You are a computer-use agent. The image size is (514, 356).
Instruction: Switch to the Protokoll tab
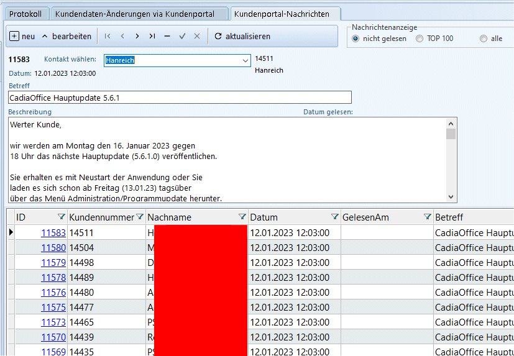(x=25, y=14)
